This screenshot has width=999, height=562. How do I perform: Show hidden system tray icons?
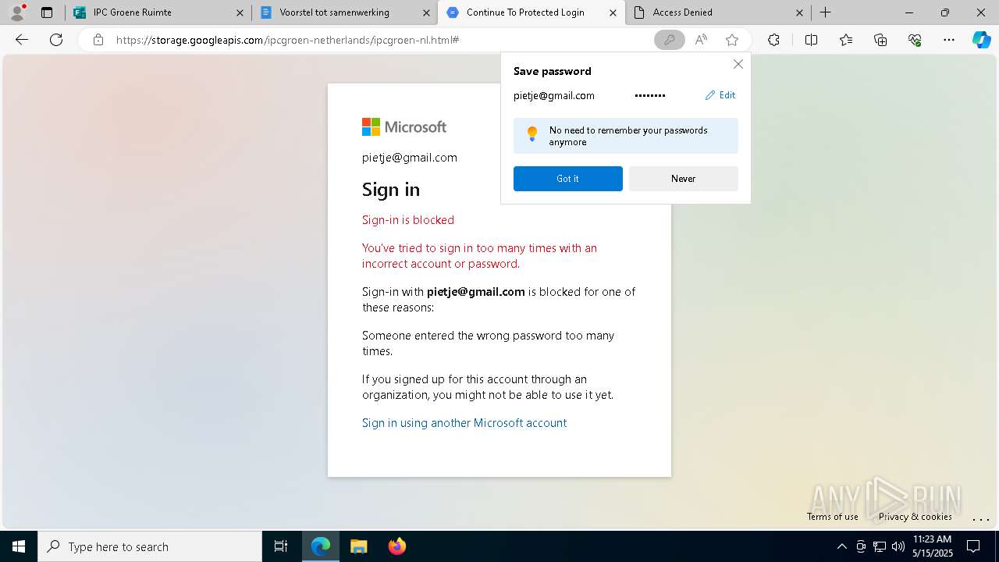(x=841, y=546)
